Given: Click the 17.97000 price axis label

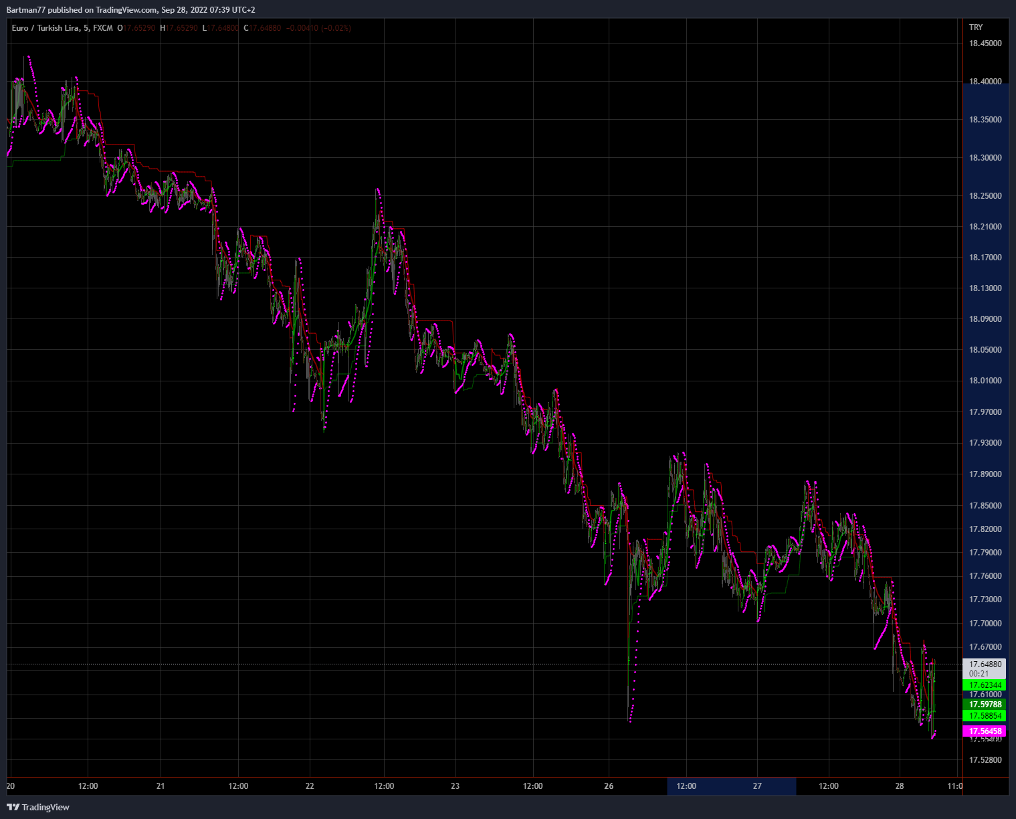Looking at the screenshot, I should 985,412.
